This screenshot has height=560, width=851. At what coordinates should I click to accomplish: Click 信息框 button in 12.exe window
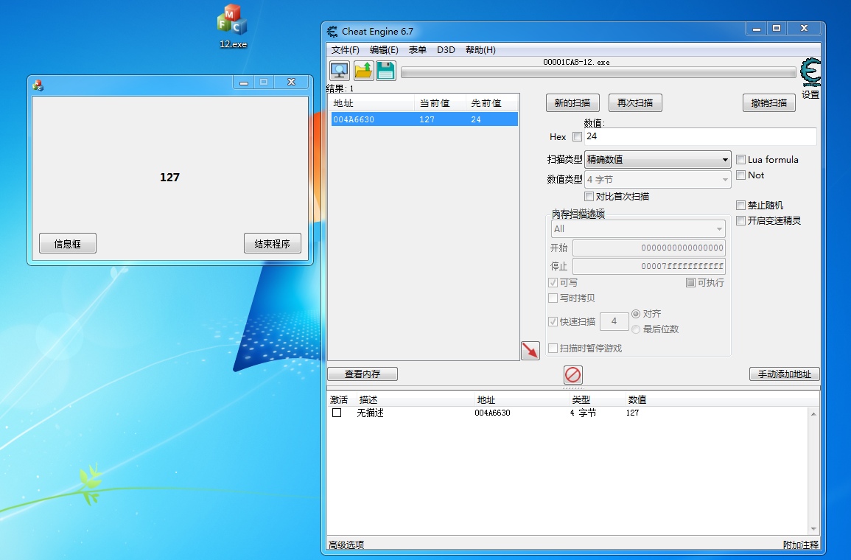[x=68, y=243]
